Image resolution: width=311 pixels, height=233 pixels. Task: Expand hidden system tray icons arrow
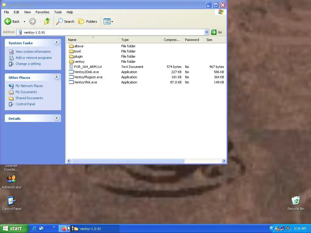tap(272, 229)
